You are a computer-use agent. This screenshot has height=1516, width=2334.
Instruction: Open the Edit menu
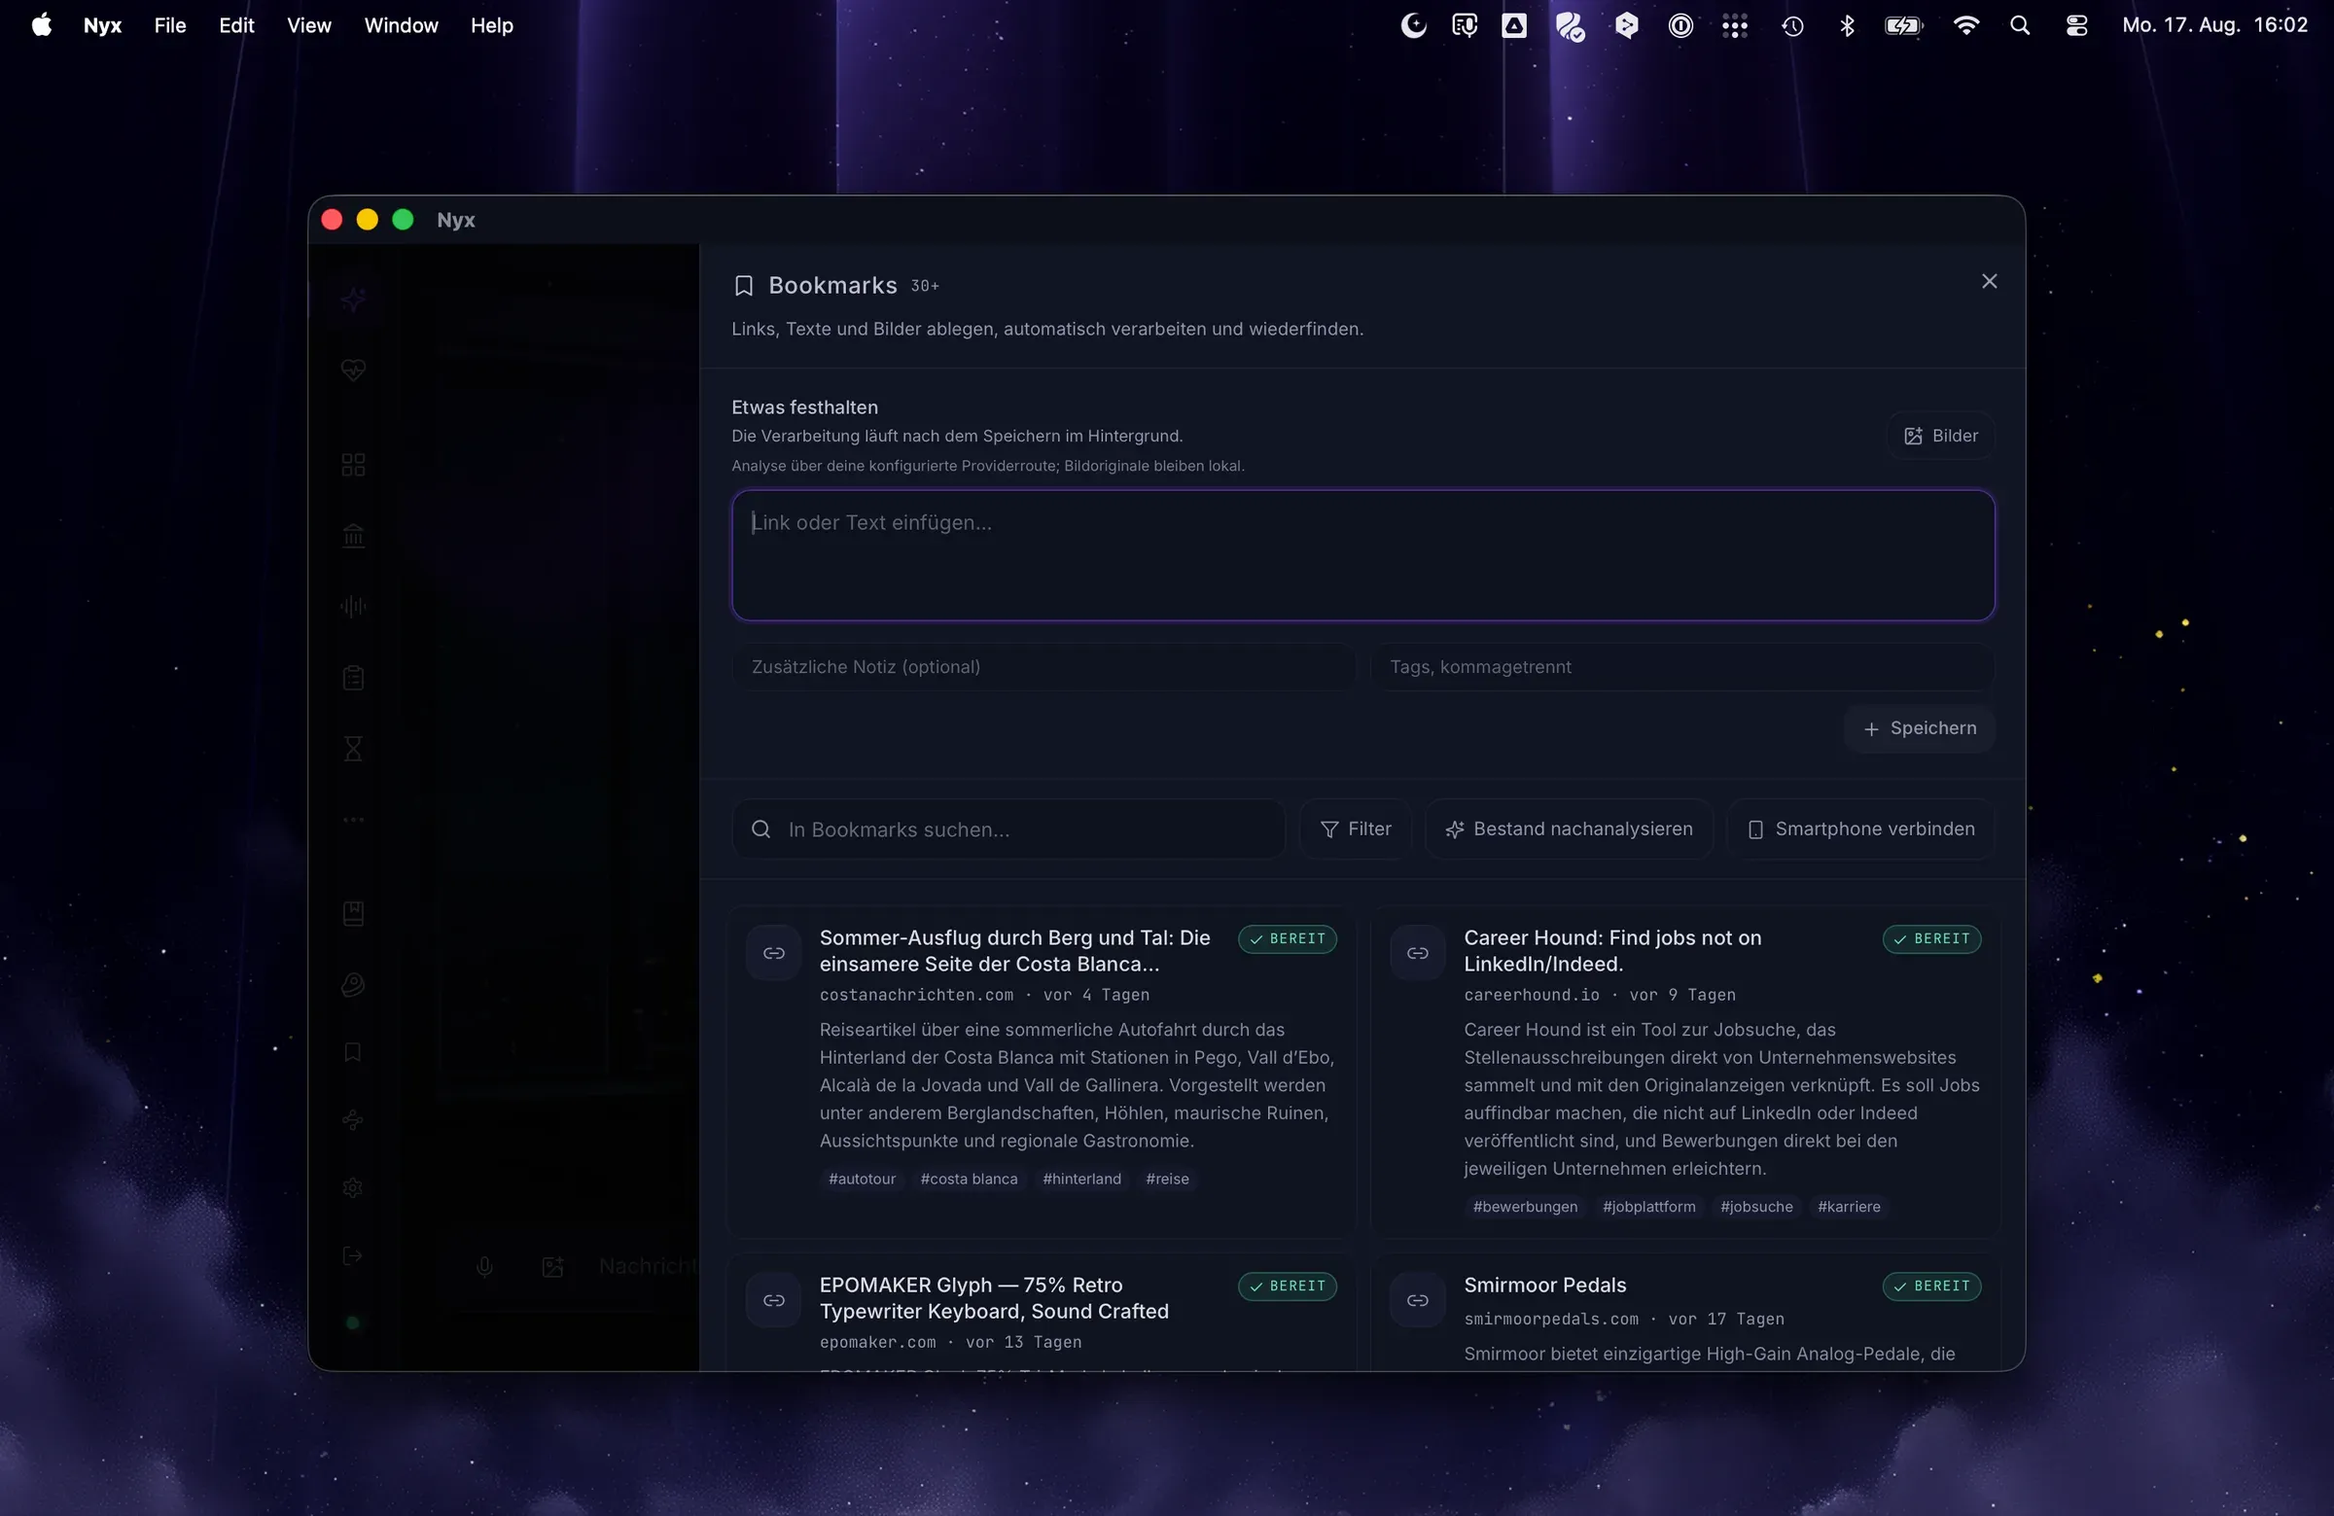point(236,25)
